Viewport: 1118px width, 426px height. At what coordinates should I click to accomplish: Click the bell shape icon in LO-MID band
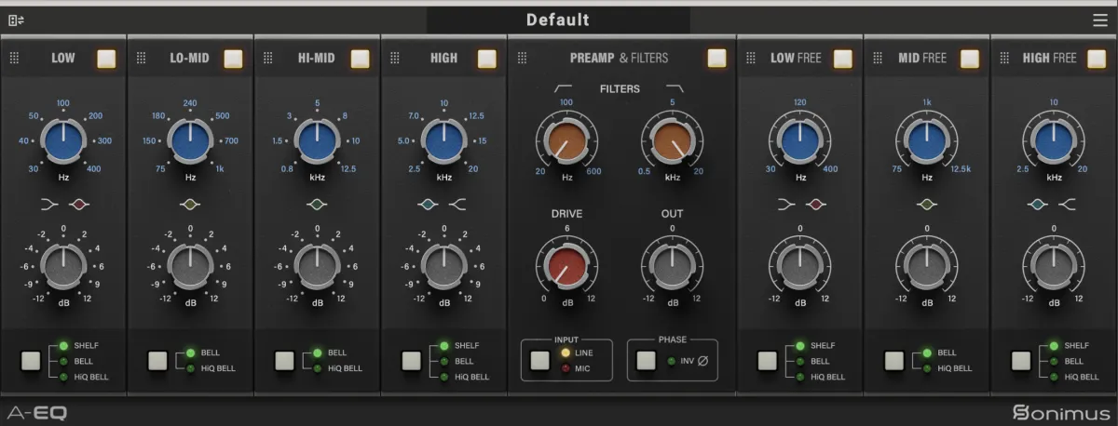[x=190, y=205]
